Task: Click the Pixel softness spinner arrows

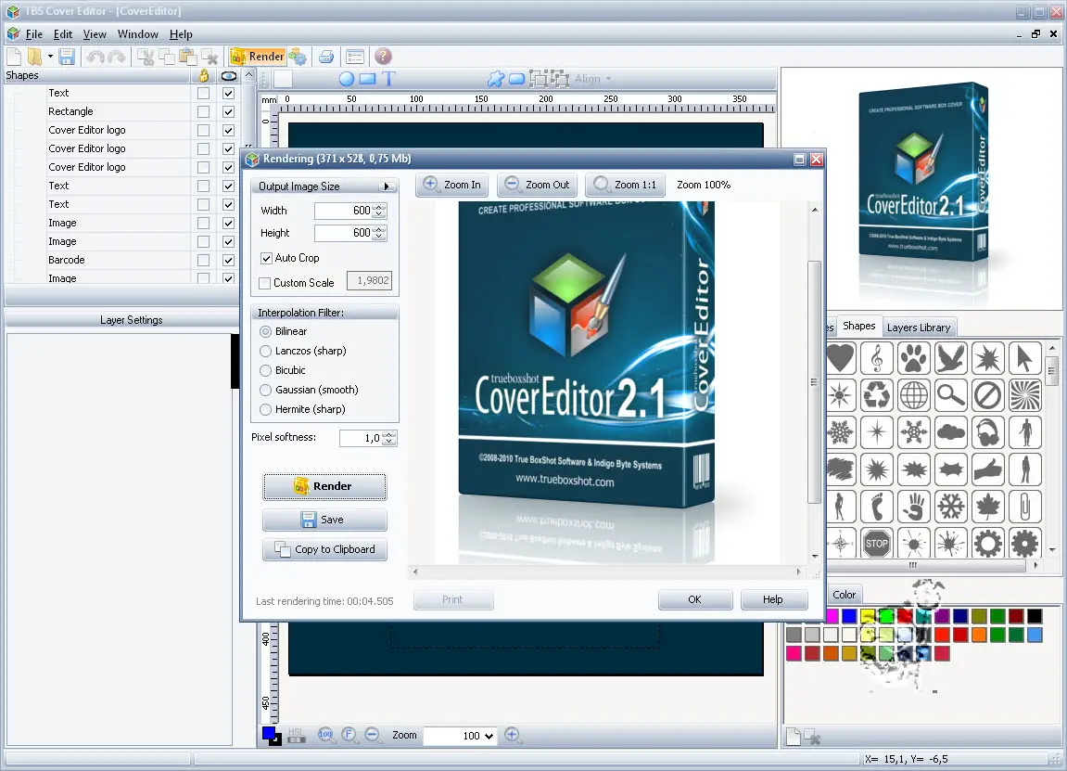Action: pyautogui.click(x=389, y=438)
